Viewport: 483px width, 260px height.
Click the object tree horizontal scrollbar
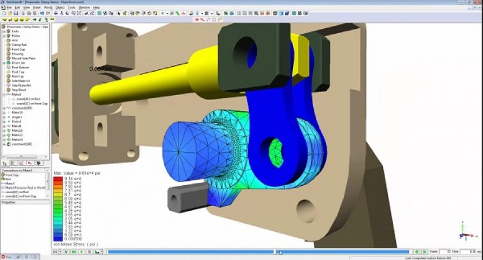point(25,157)
